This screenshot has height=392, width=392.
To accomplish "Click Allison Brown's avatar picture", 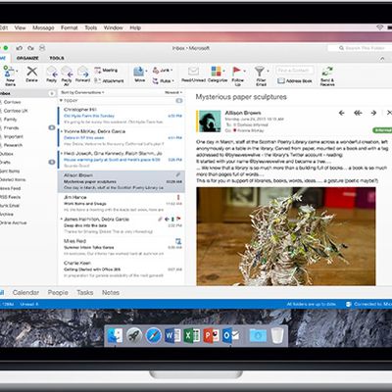I will (210, 122).
